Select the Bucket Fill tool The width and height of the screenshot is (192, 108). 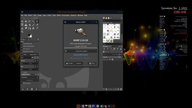click(29, 25)
